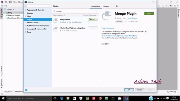
Task: Expand Languages & Frameworks node
Action: coord(26,29)
